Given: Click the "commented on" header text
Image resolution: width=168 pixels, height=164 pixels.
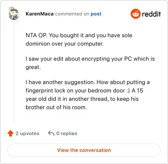Looking at the screenshot, I should click(72, 14).
